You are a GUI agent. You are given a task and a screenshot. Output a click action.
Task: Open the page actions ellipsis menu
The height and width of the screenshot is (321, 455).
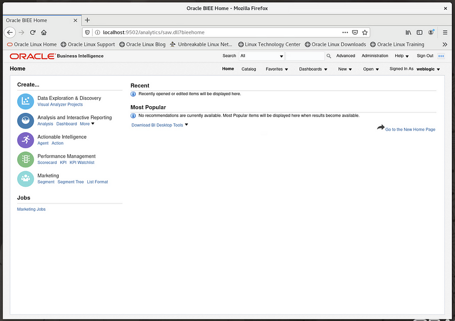(345, 32)
